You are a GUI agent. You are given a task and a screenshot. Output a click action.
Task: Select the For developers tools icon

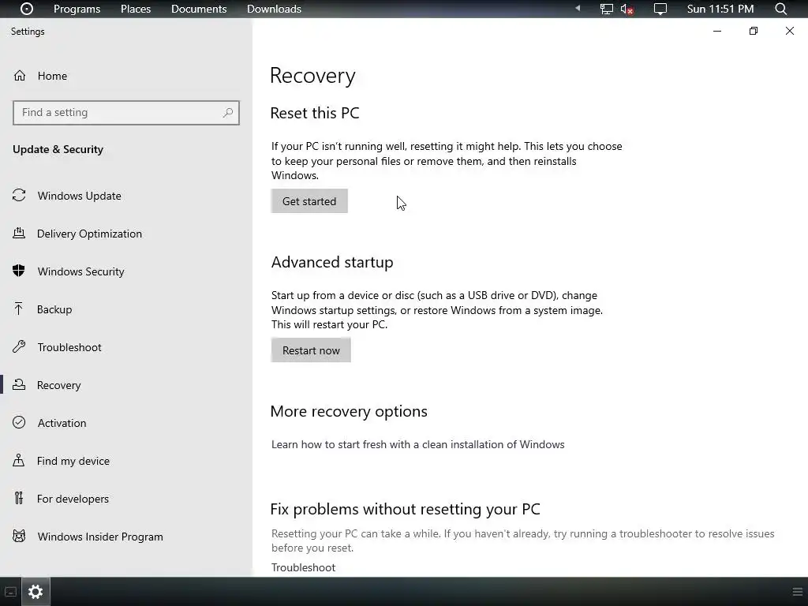click(x=19, y=499)
